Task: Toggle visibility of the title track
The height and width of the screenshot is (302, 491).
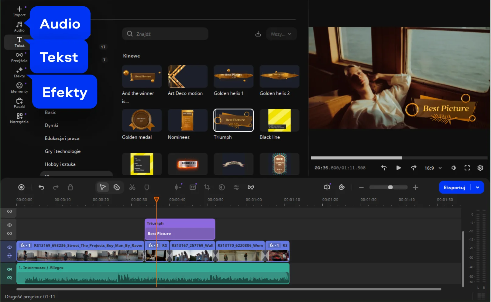Action: click(10, 225)
